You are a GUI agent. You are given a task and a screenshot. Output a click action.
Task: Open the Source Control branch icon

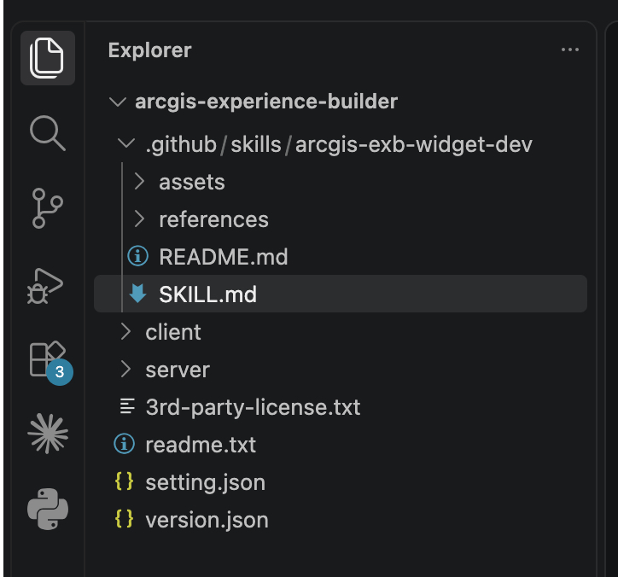[47, 208]
